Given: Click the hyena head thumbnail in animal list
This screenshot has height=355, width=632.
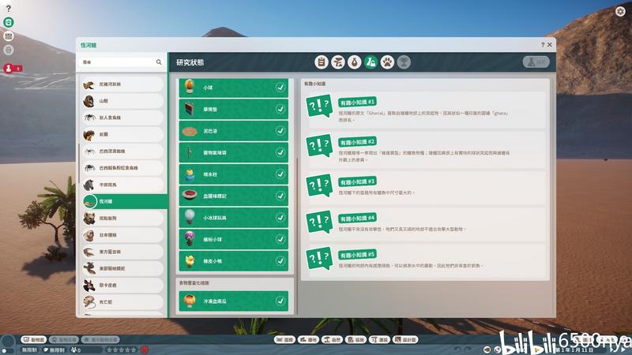Looking at the screenshot, I should pos(88,219).
